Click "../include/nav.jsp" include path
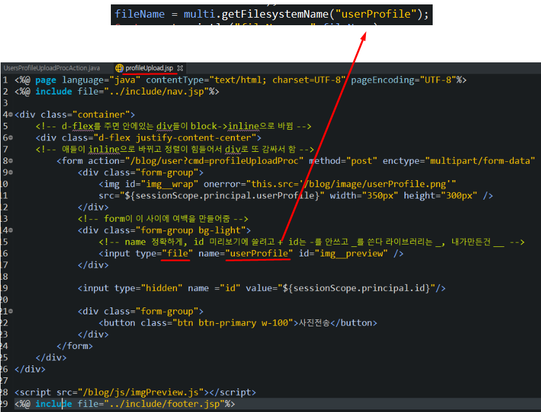The height and width of the screenshot is (412, 541). pyautogui.click(x=156, y=91)
